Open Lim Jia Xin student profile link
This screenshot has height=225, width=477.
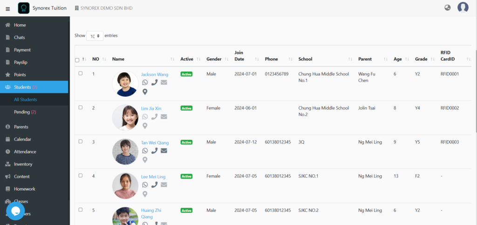151,108
